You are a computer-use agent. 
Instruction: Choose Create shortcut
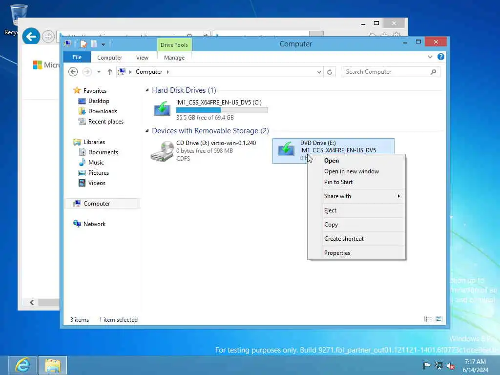[356, 238]
